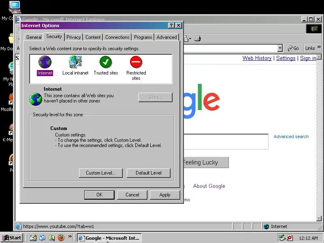Open the General tab
The image size is (324, 243).
[x=34, y=37]
